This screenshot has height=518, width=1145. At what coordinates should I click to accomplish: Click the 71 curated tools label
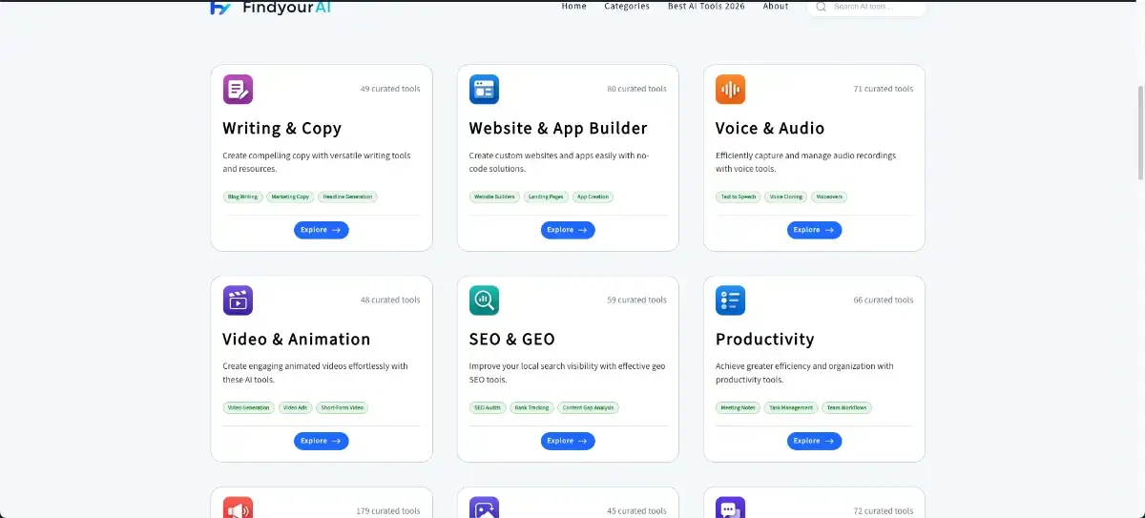point(884,89)
